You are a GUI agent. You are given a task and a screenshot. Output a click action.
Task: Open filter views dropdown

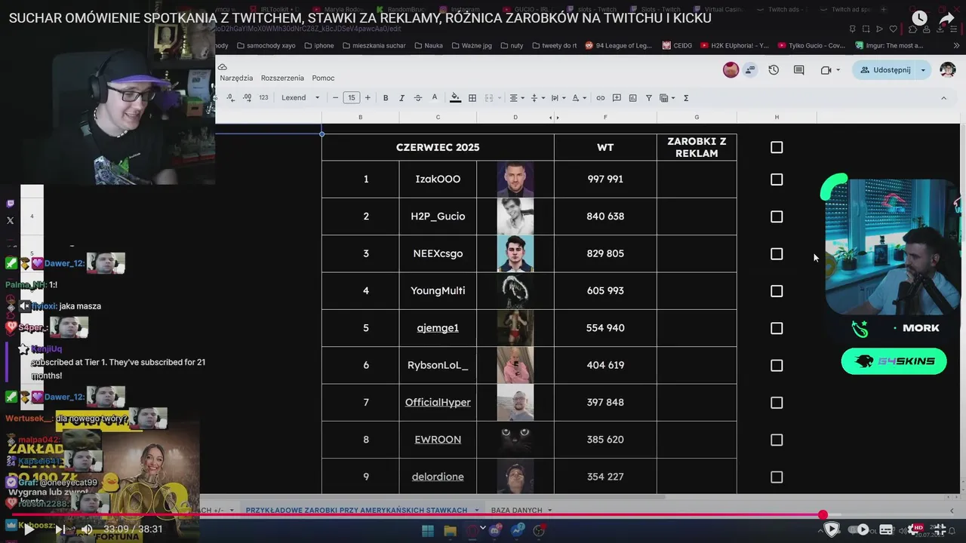[x=667, y=98]
